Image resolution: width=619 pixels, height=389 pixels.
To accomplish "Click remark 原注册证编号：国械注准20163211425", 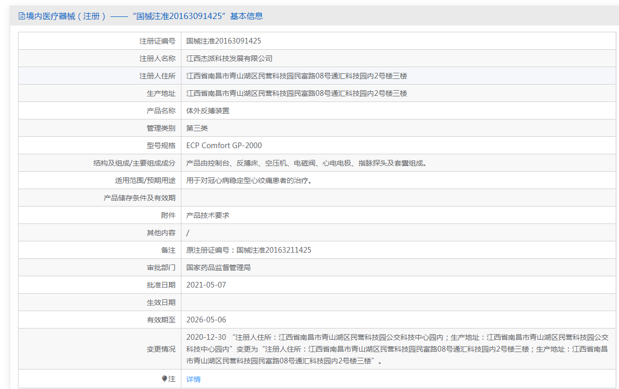I will pyautogui.click(x=249, y=250).
